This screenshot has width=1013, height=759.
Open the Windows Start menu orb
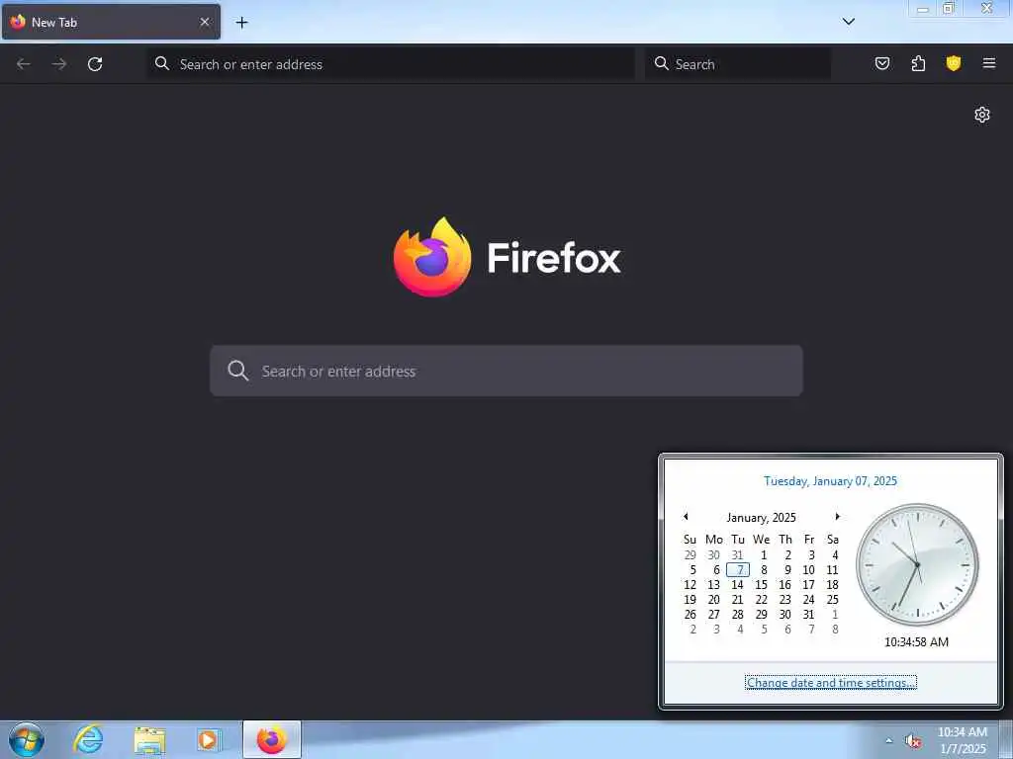(27, 739)
